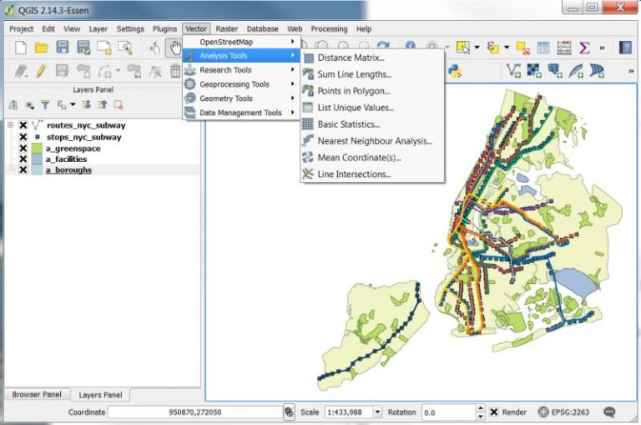Open the Python console icon
Screen dimensions: 641x425
click(455, 71)
